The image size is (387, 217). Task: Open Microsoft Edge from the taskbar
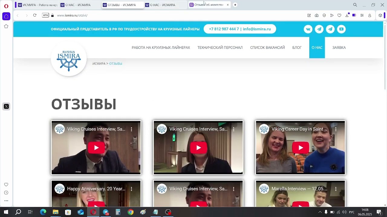pos(43,212)
